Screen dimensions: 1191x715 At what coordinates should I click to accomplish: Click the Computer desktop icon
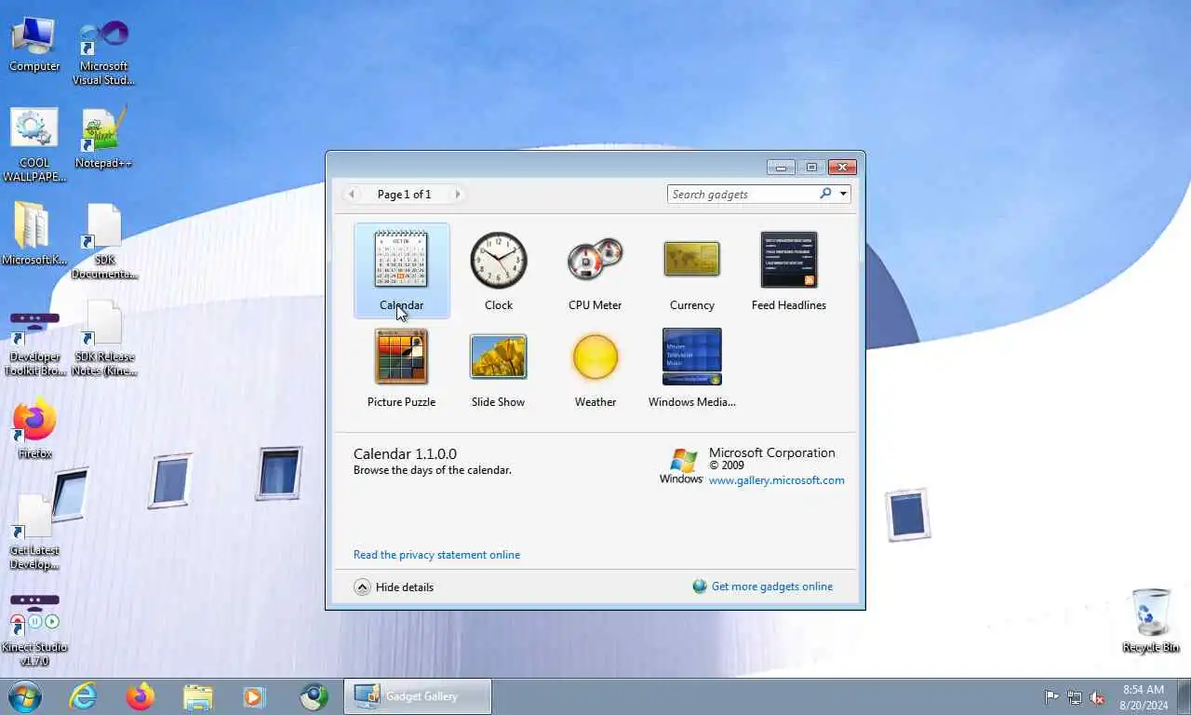(x=34, y=44)
